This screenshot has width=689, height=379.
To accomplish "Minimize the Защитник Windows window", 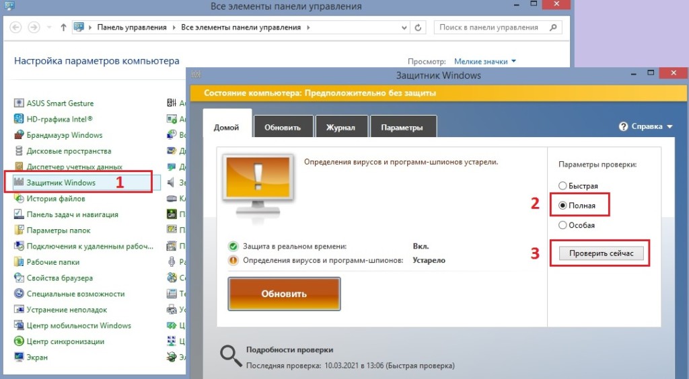I will coord(634,75).
